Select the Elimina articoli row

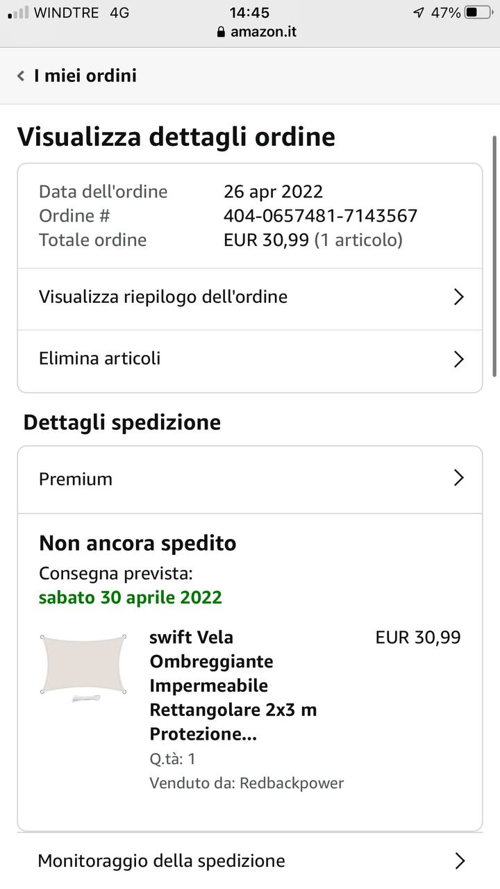(100, 359)
